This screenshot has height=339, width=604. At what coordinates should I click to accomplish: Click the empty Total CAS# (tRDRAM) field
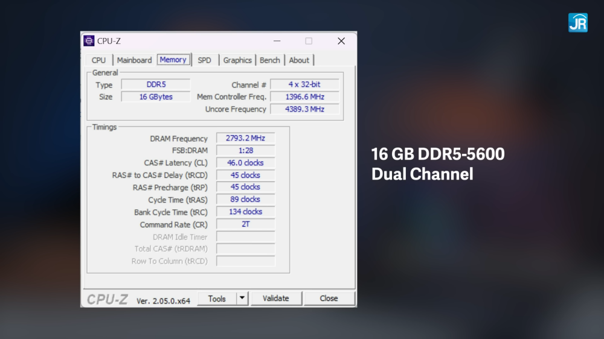[245, 249]
